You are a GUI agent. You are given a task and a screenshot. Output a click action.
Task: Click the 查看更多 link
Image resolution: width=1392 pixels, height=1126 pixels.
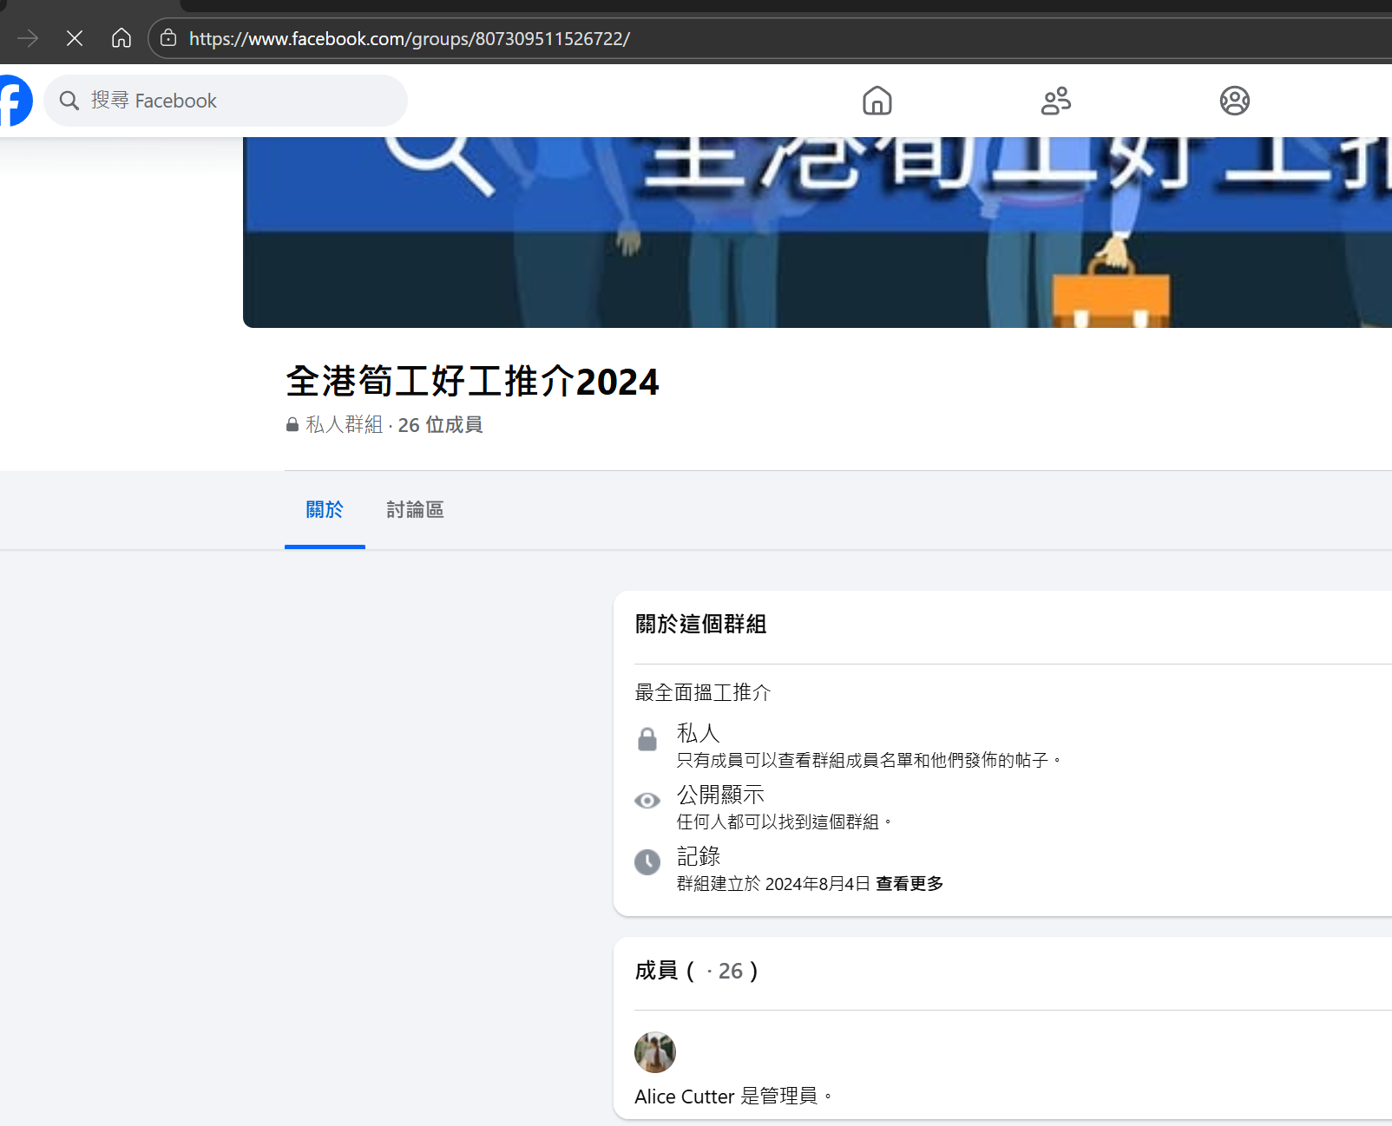coord(909,883)
